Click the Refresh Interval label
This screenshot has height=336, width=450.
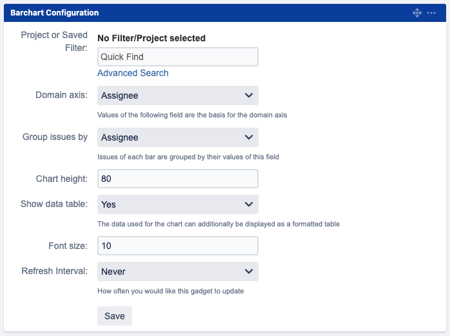coord(54,271)
